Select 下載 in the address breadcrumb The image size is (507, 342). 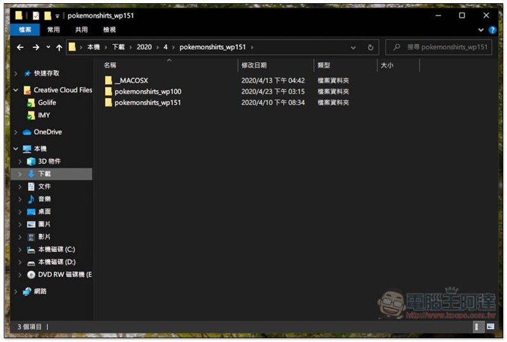tap(119, 47)
